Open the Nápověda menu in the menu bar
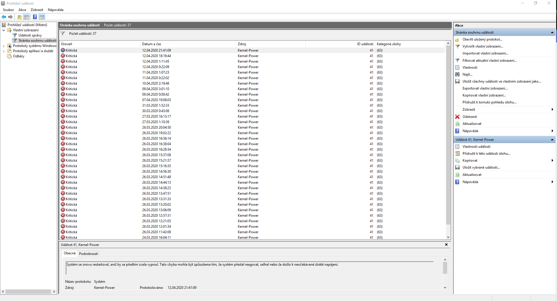 [x=56, y=10]
